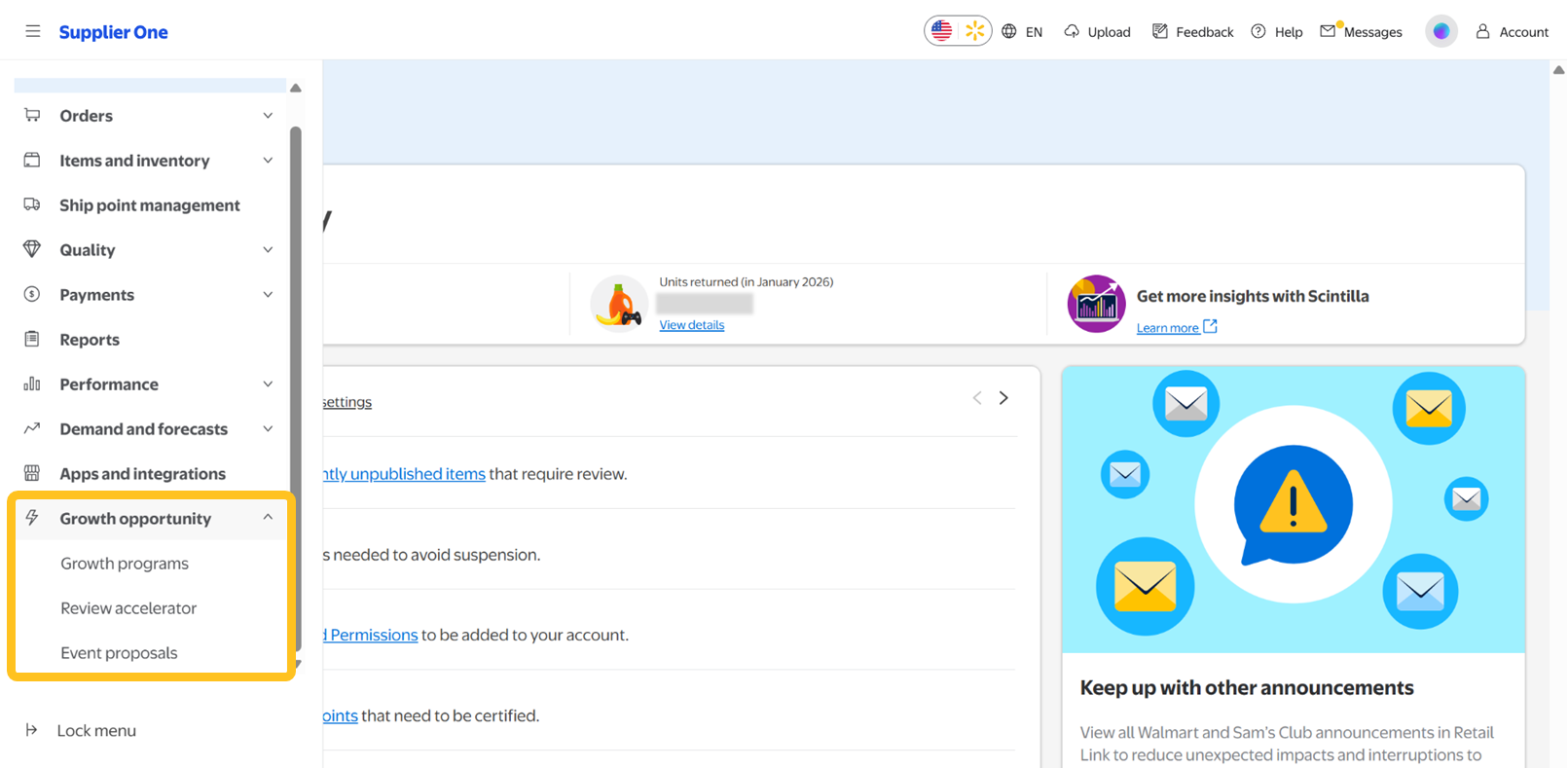The height and width of the screenshot is (768, 1568).
Task: Expand the Demand and forecasts chevron
Action: (268, 429)
